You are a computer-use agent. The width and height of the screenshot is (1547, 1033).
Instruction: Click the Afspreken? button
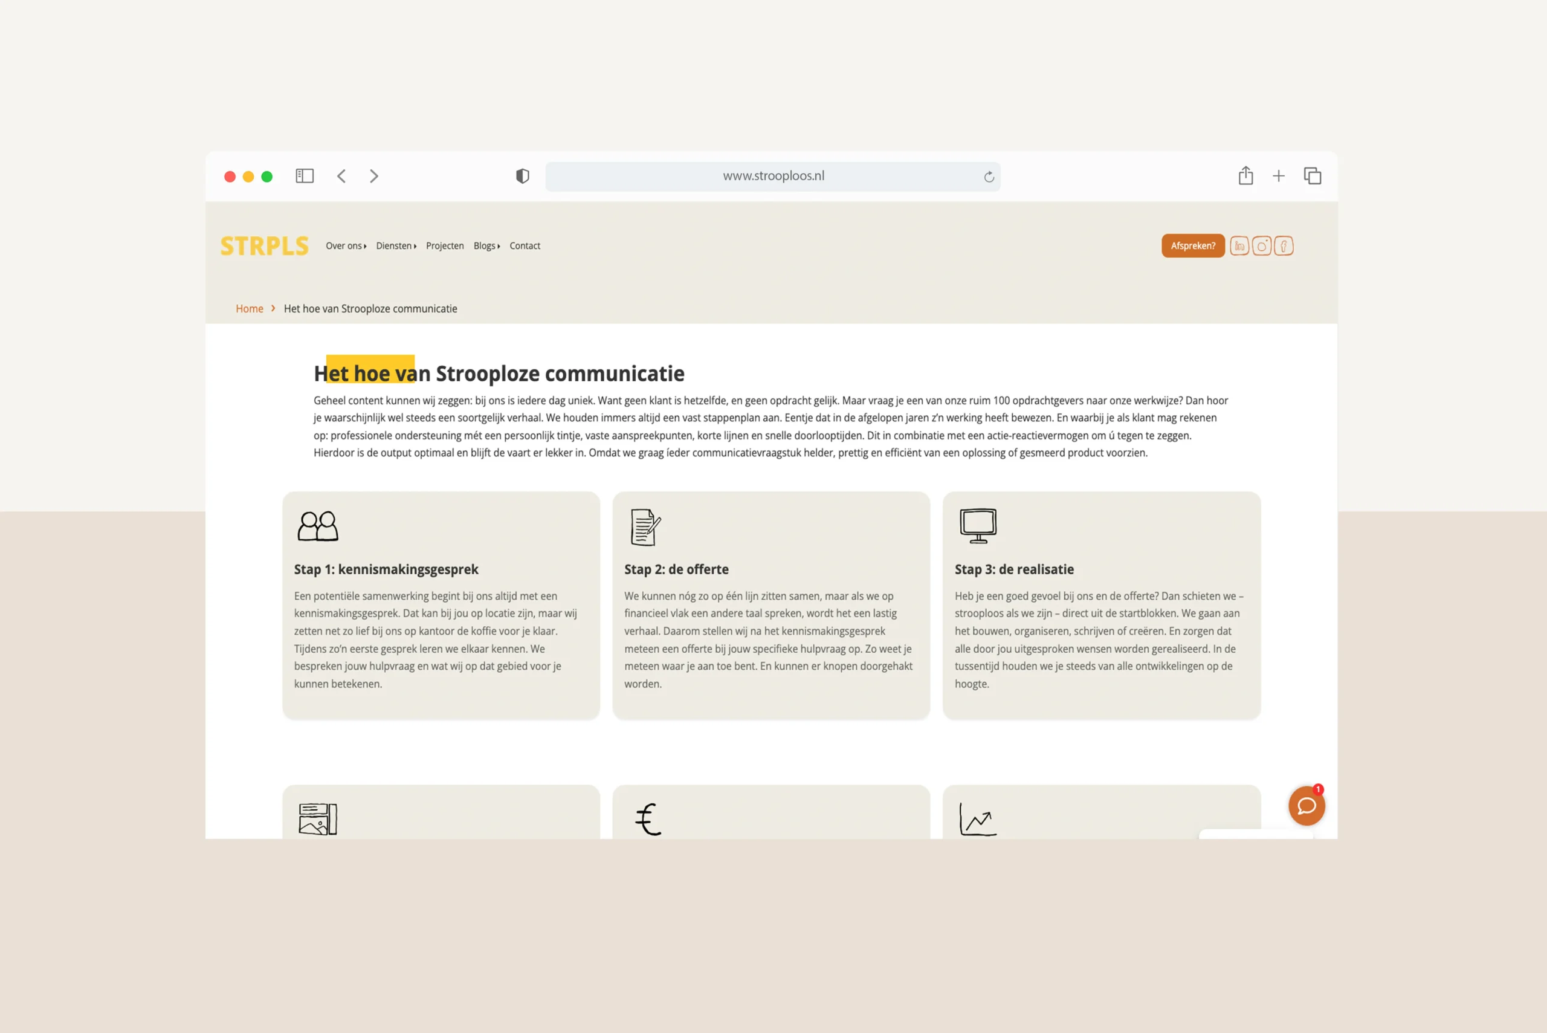(x=1192, y=246)
